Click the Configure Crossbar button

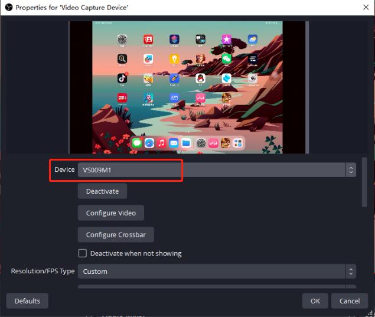pos(116,234)
